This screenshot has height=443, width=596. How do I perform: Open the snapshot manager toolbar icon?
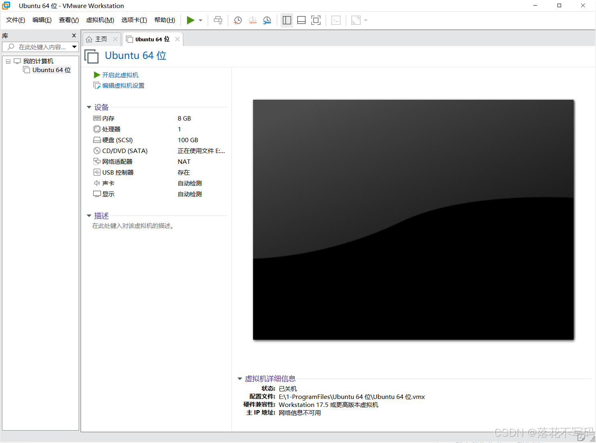(267, 20)
